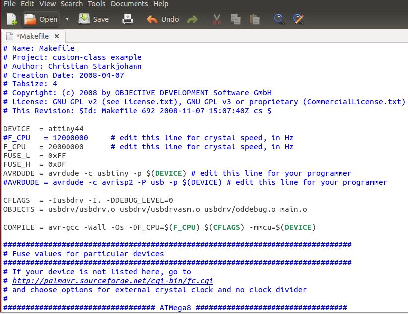The image size is (408, 314).
Task: Click the commented '#F_CPU = 12000000' line
Action: pos(148,138)
